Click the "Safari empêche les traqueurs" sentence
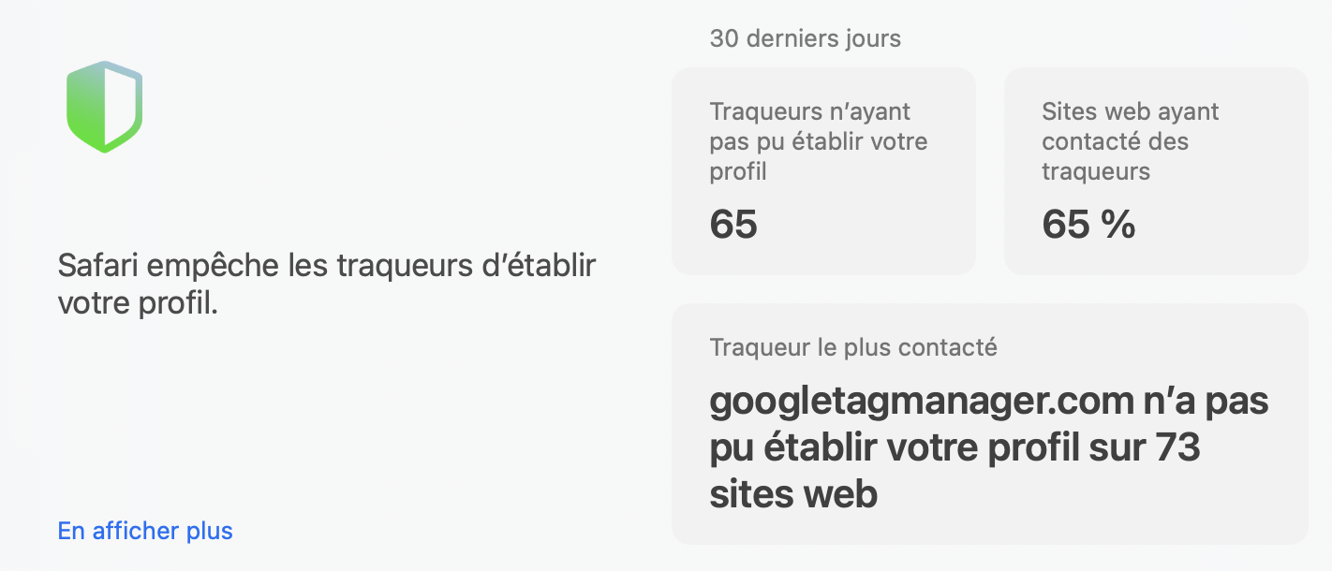 pos(326,266)
